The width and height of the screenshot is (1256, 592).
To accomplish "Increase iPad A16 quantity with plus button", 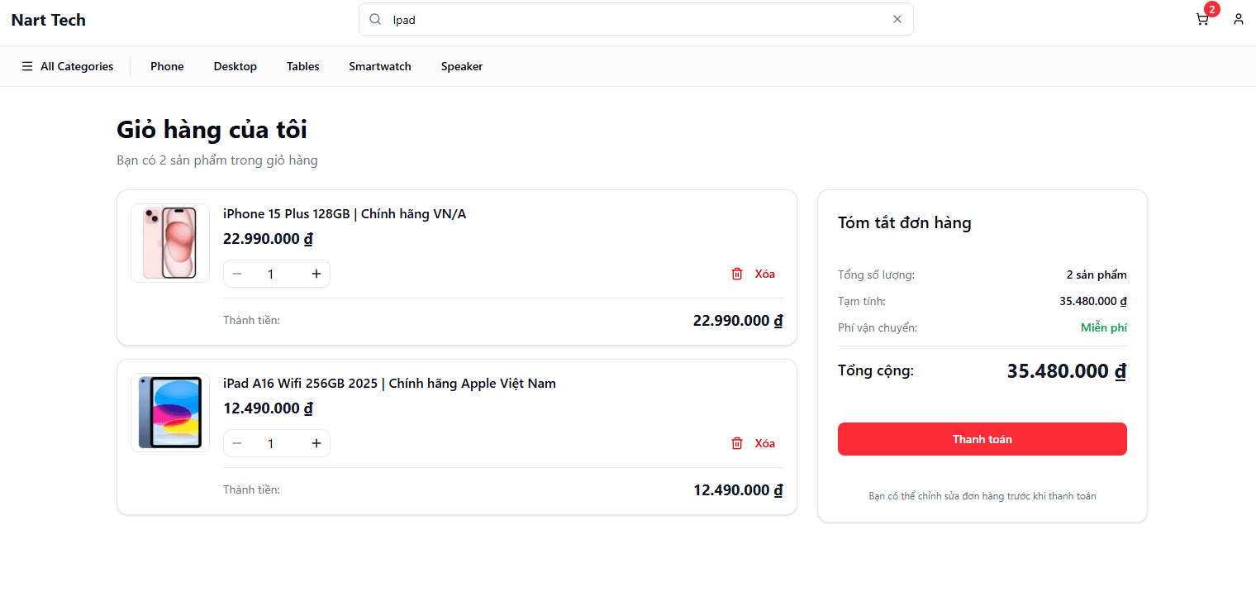I will point(316,443).
